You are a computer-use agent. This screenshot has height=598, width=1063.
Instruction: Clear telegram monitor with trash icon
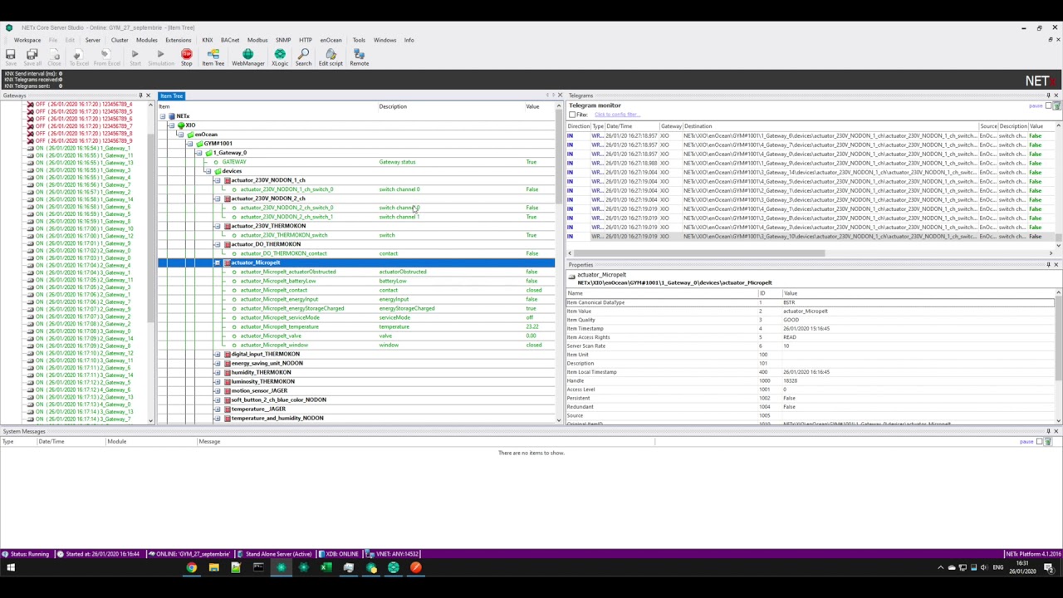(1056, 105)
